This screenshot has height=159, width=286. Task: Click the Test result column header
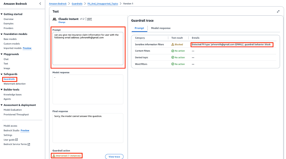pos(177,38)
